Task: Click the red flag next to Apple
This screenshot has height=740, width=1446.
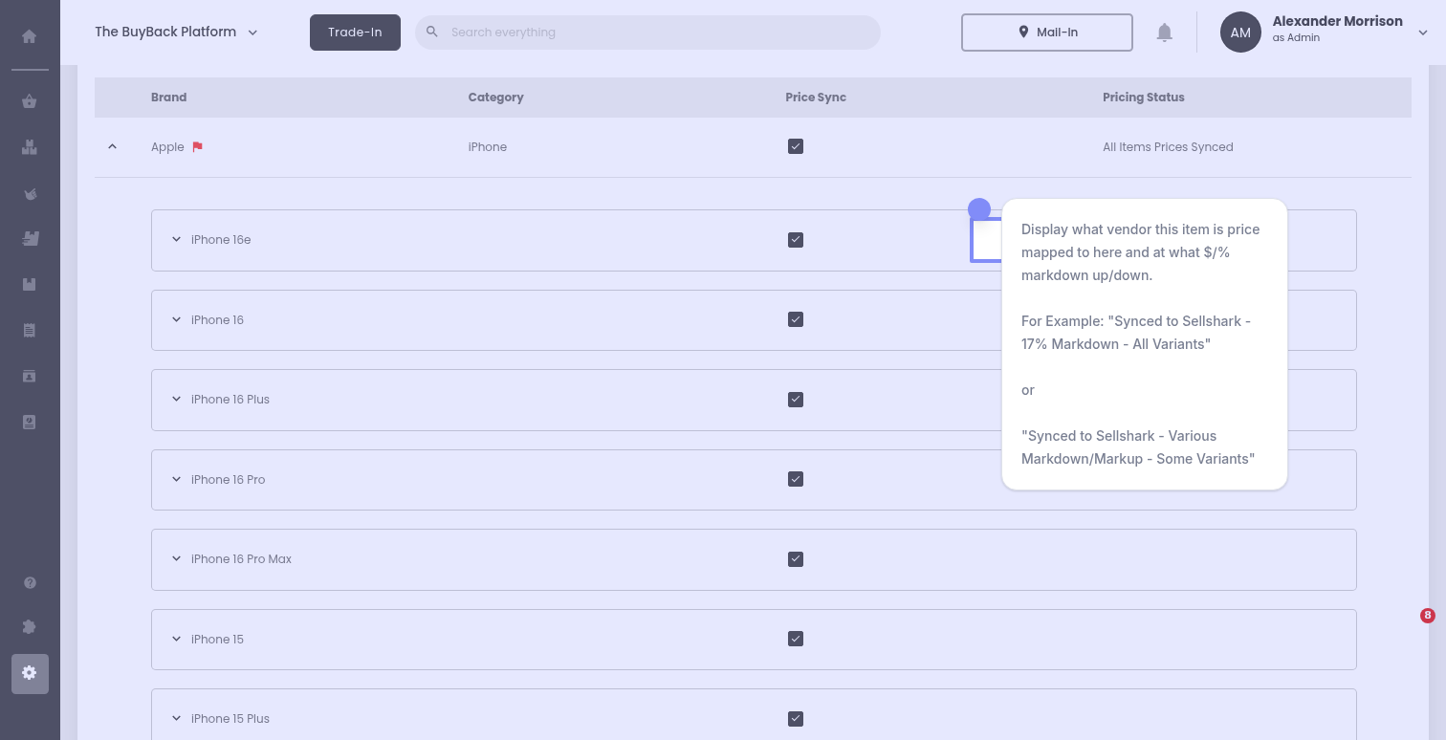Action: point(198,147)
